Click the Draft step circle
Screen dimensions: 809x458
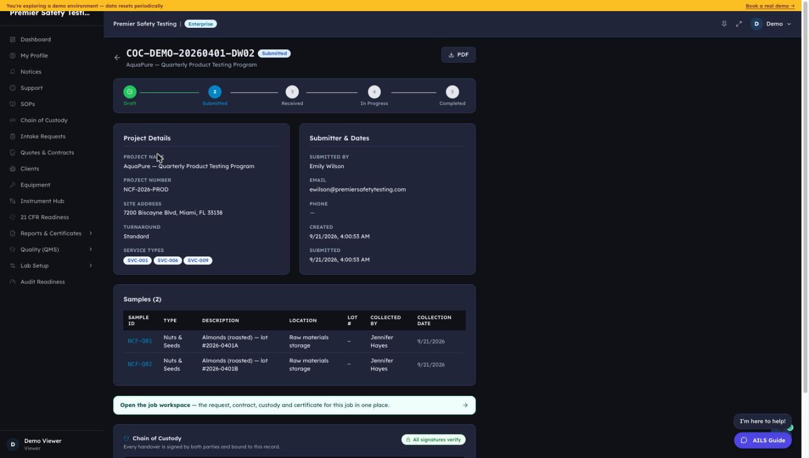[x=130, y=92]
